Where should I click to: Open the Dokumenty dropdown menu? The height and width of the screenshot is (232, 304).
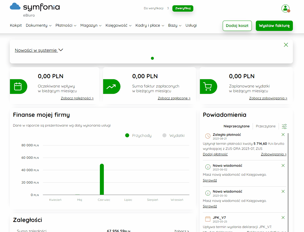[39, 25]
